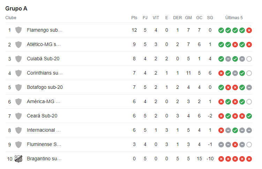Click Cuiabá's empty upcoming match circle

pos(249,59)
